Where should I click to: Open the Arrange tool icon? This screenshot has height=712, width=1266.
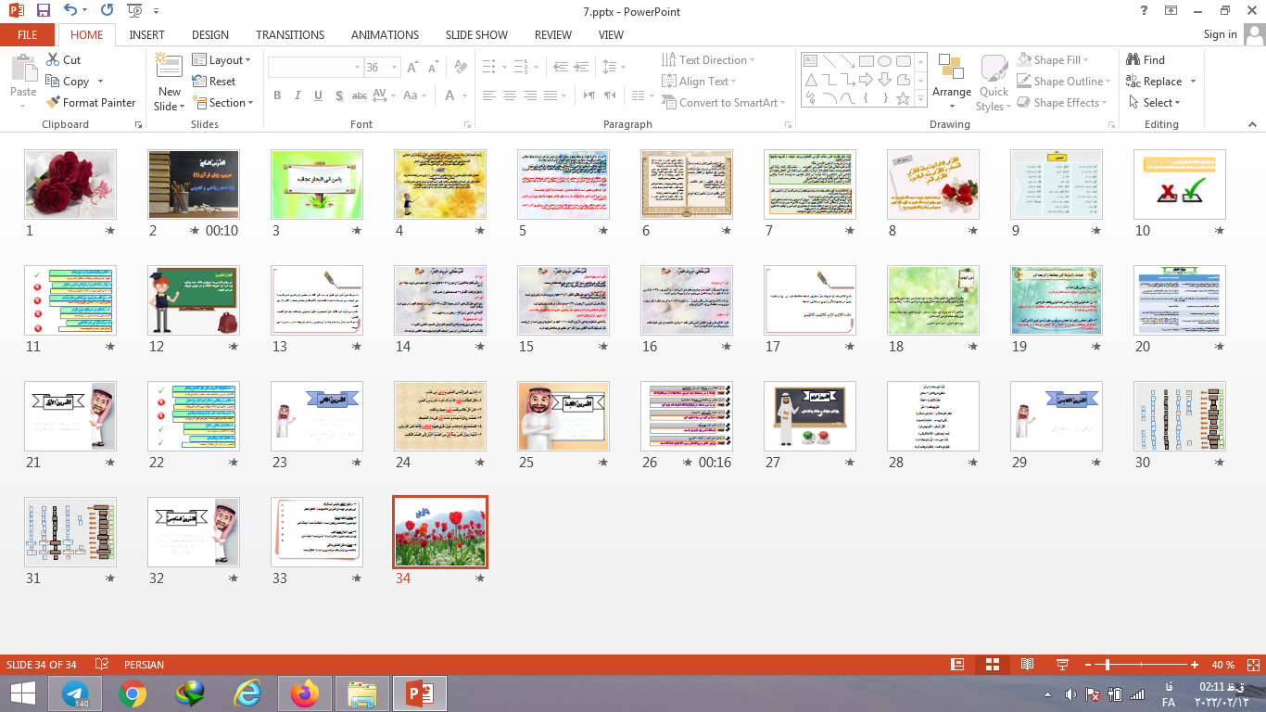(x=951, y=69)
